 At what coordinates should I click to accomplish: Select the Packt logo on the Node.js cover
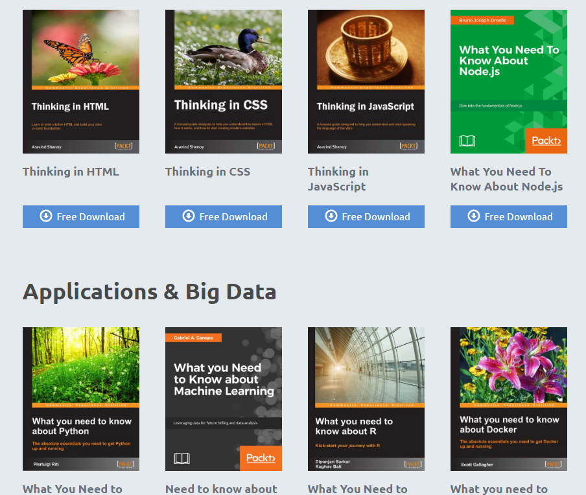click(546, 141)
